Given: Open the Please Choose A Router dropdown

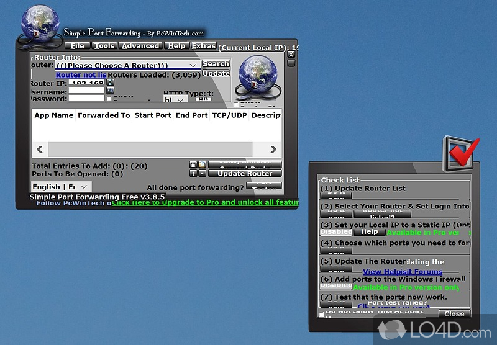Looking at the screenshot, I should 127,65.
